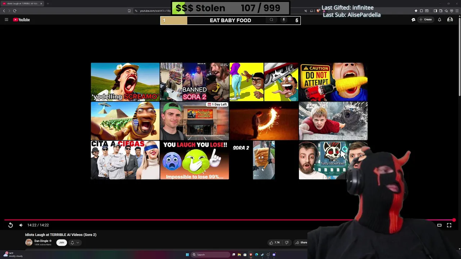Open Brave Leo AI sparkle icon

coord(446,11)
